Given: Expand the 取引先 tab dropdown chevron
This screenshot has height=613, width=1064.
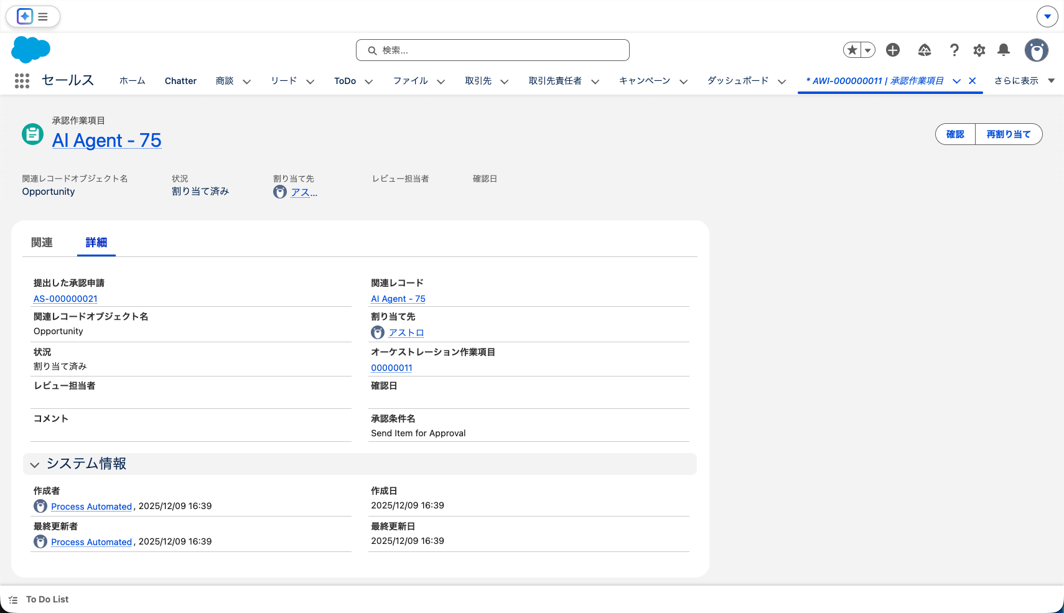Looking at the screenshot, I should 505,82.
